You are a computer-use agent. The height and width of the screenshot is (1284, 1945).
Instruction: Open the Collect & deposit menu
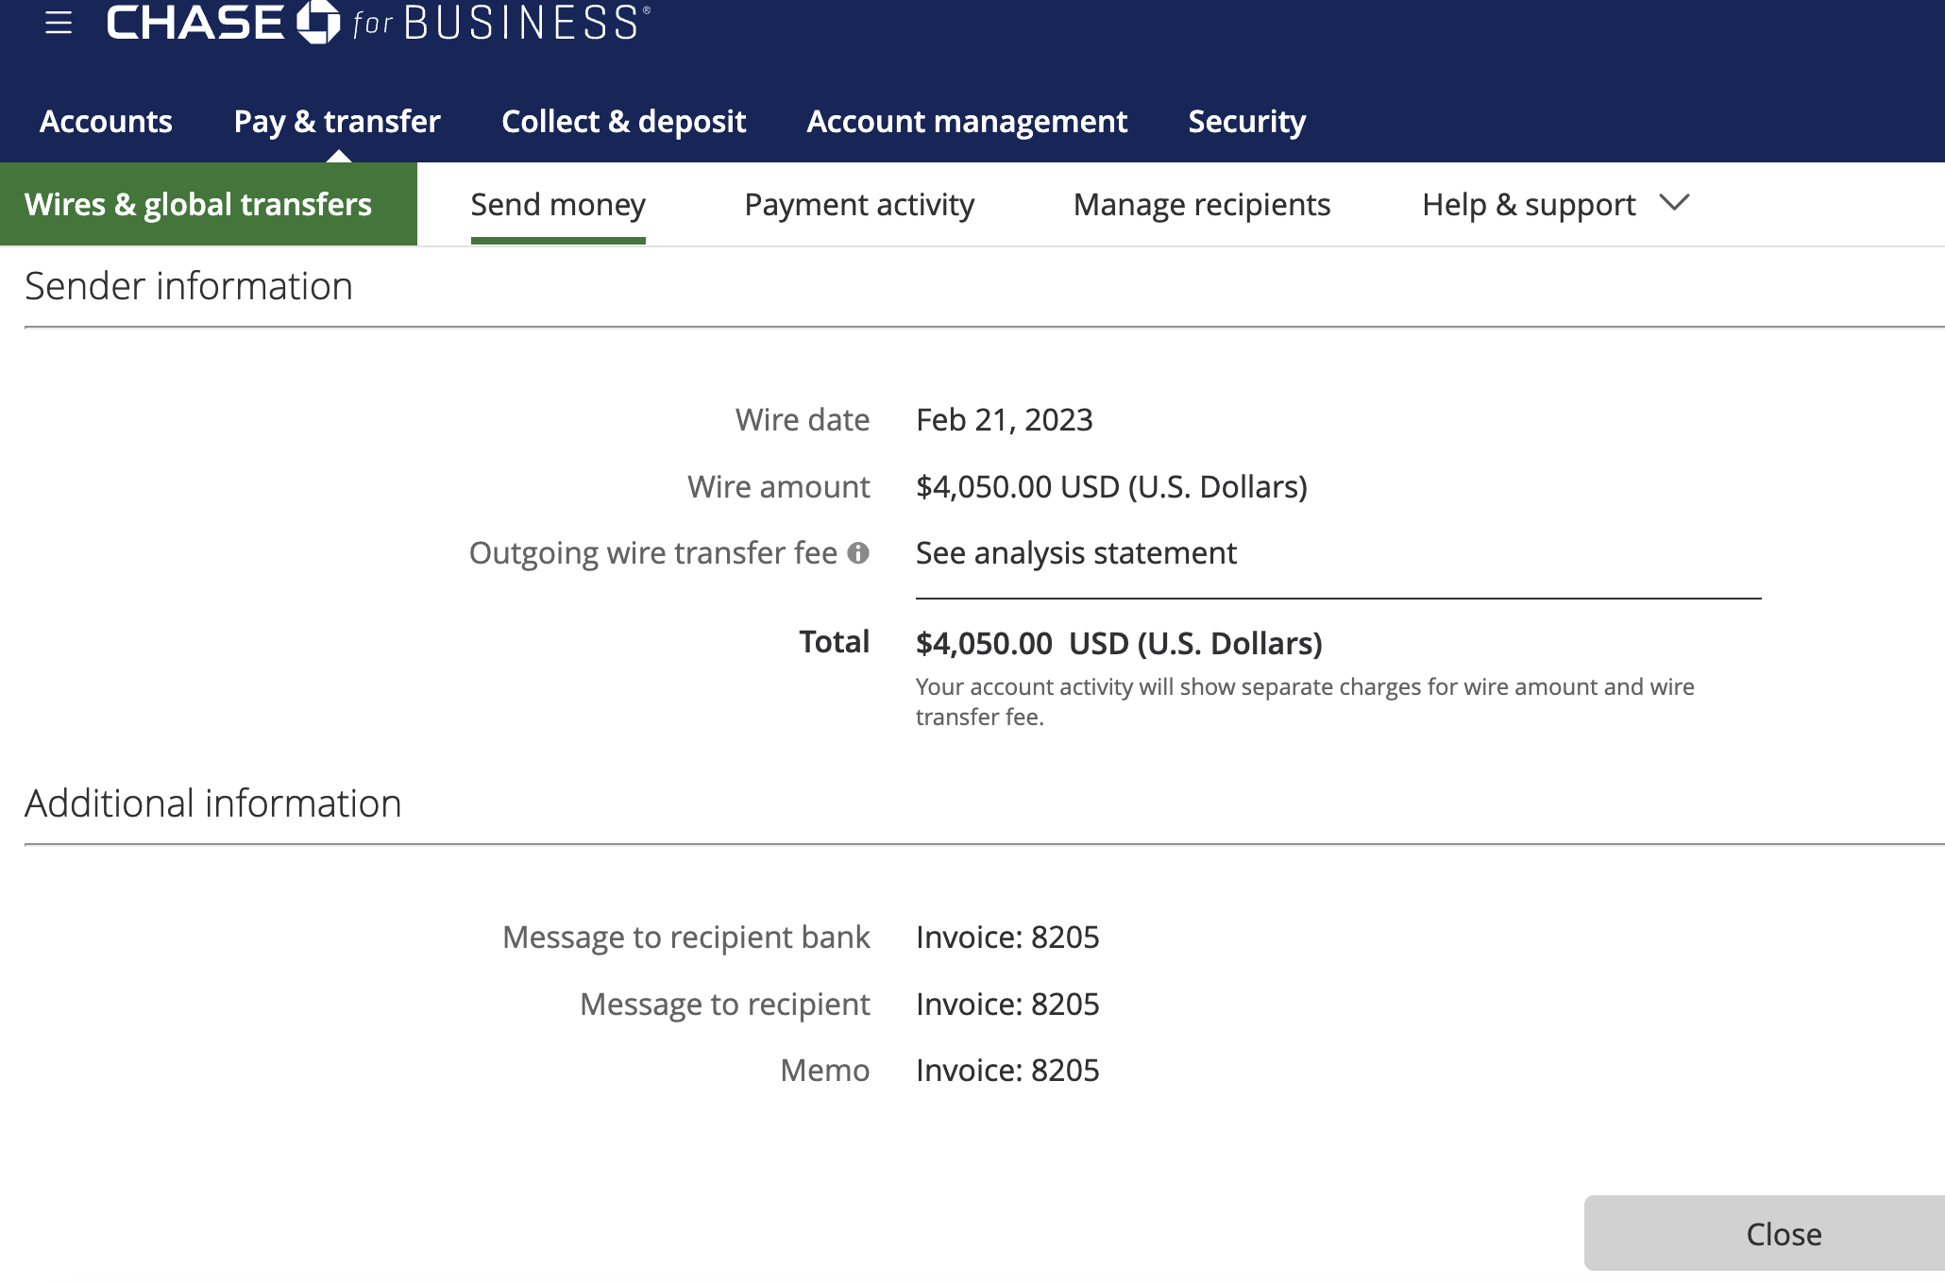[x=623, y=121]
